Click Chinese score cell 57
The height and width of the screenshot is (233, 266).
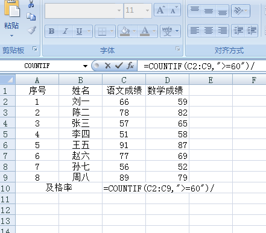(124, 123)
